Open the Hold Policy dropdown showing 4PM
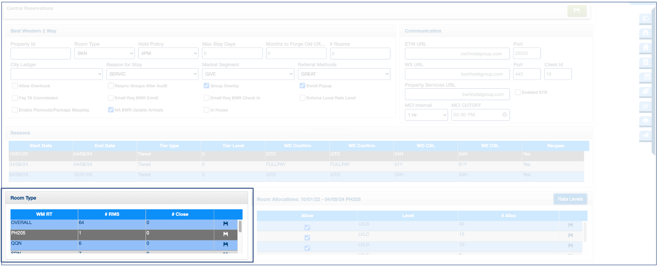This screenshot has width=658, height=267. 168,53
